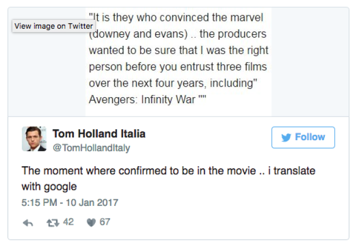Click the blank gray margin right of quote
The width and height of the screenshot is (359, 249).
(x=310, y=62)
